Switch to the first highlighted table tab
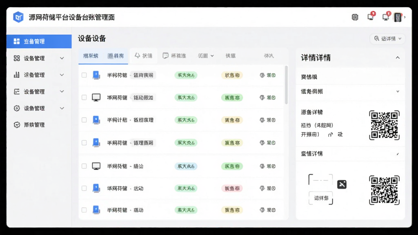The height and width of the screenshot is (235, 418). (91, 55)
